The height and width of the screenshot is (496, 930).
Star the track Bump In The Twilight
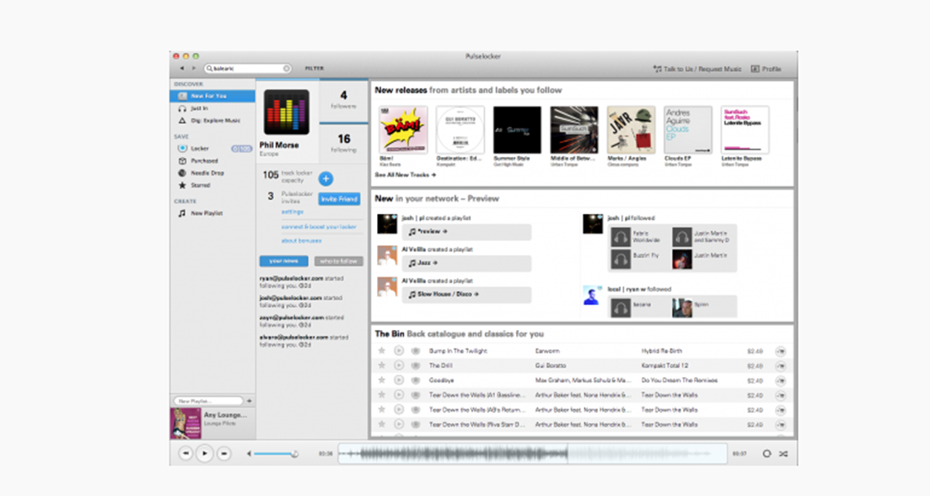(x=382, y=351)
